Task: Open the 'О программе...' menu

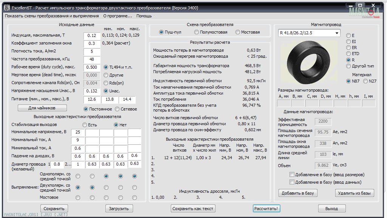Action: click(118, 16)
